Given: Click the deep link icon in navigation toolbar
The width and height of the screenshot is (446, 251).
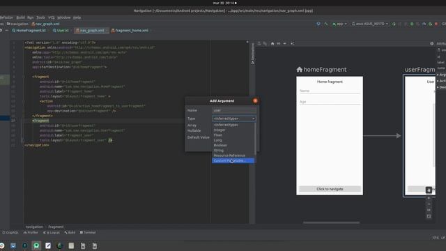Looking at the screenshot, I should [x=279, y=43].
